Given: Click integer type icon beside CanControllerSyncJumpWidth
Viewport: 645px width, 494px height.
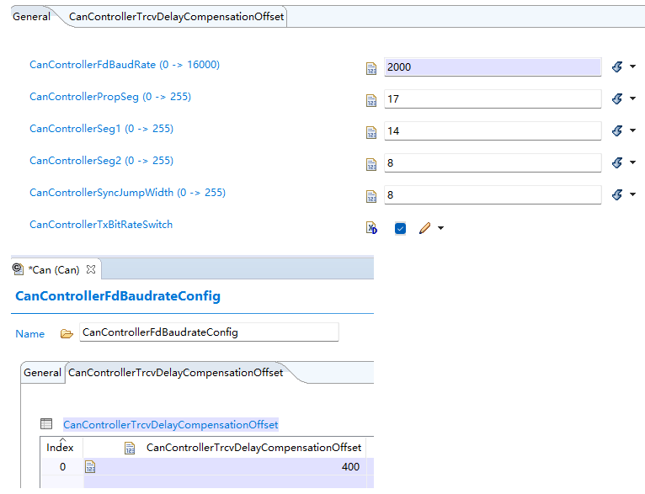Looking at the screenshot, I should (371, 196).
